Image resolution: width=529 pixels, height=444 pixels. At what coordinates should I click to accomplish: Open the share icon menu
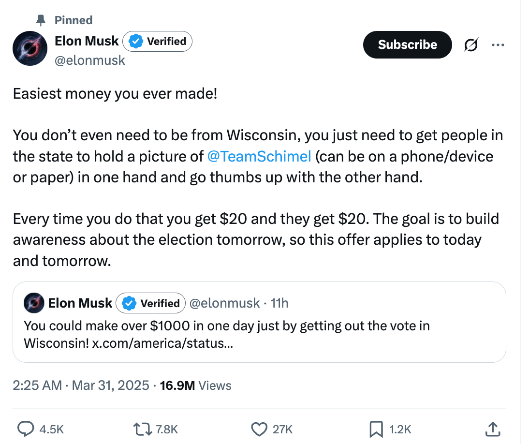(x=492, y=429)
